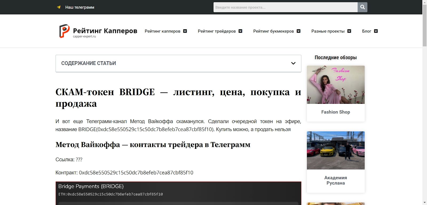
Task: Click the page vertical scrollbar thumb
Action: pos(425,26)
